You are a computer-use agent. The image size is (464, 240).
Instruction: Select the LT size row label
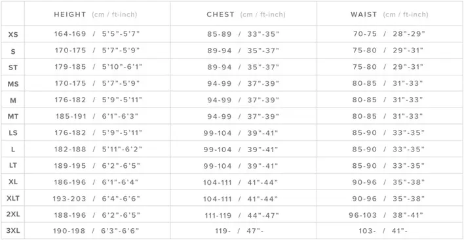click(x=13, y=165)
